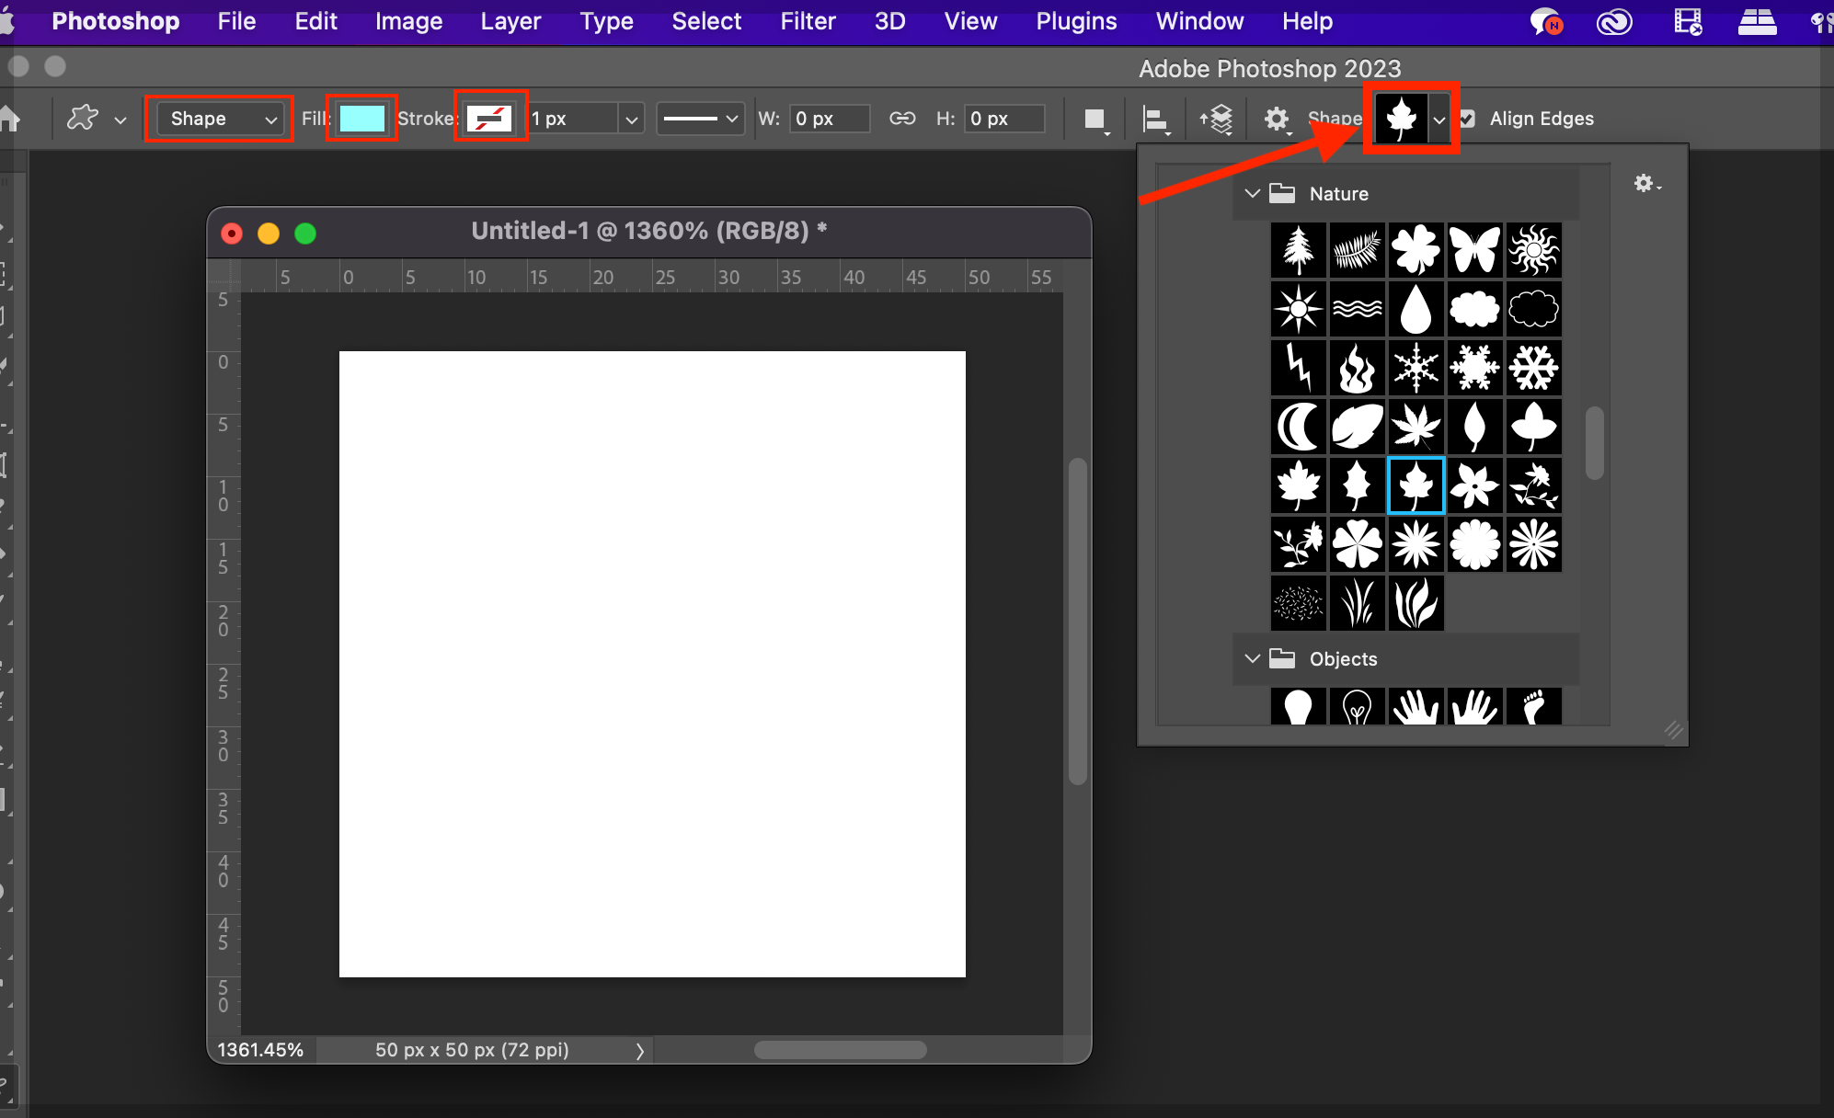Click the width W input field

[x=828, y=119]
